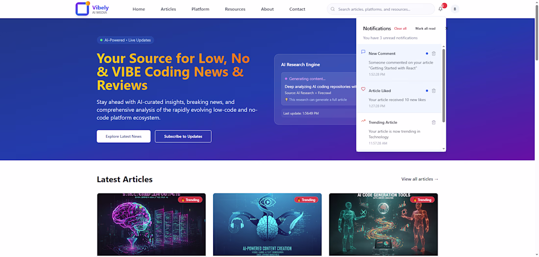Go to Home in navigation
This screenshot has width=539, height=257.
(x=139, y=9)
